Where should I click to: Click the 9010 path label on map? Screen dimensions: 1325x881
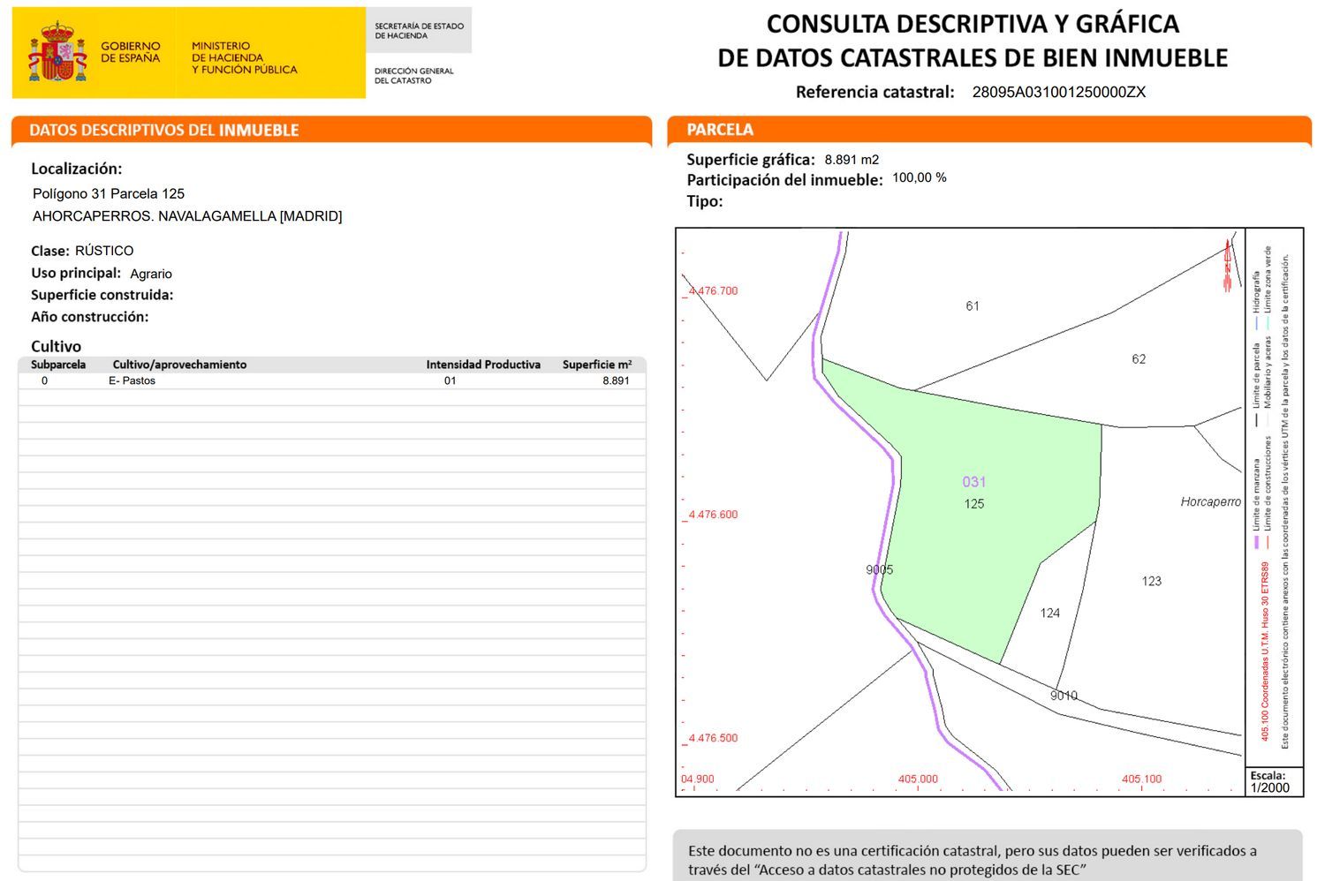coord(1064,696)
